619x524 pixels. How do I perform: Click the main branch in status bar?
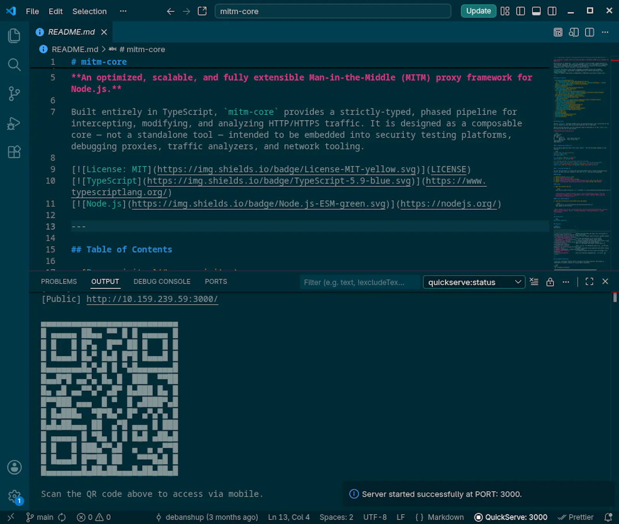click(39, 517)
